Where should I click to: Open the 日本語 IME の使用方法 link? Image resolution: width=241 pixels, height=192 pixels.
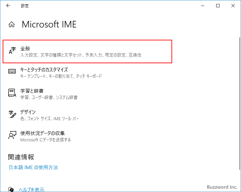pyautogui.click(x=33, y=167)
